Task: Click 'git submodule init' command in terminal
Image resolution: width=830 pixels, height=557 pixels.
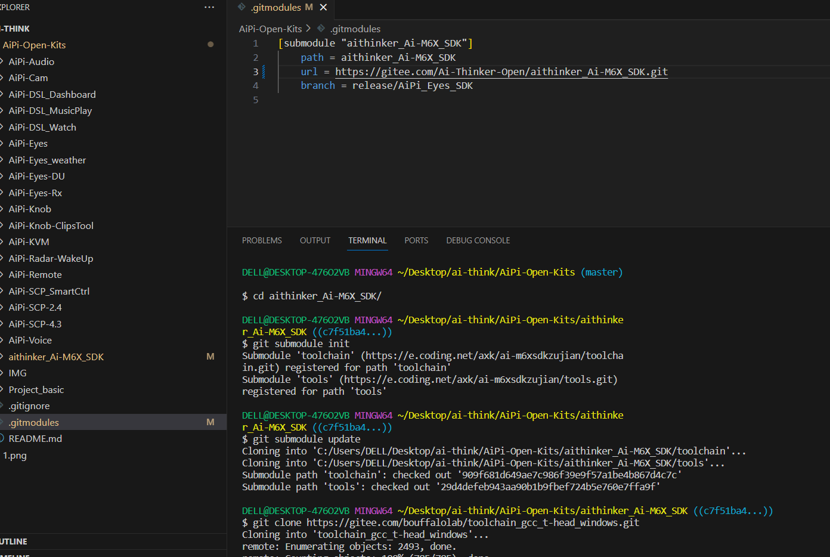Action: 301,344
